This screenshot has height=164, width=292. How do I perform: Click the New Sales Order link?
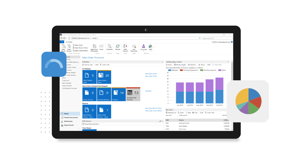[x=151, y=76]
